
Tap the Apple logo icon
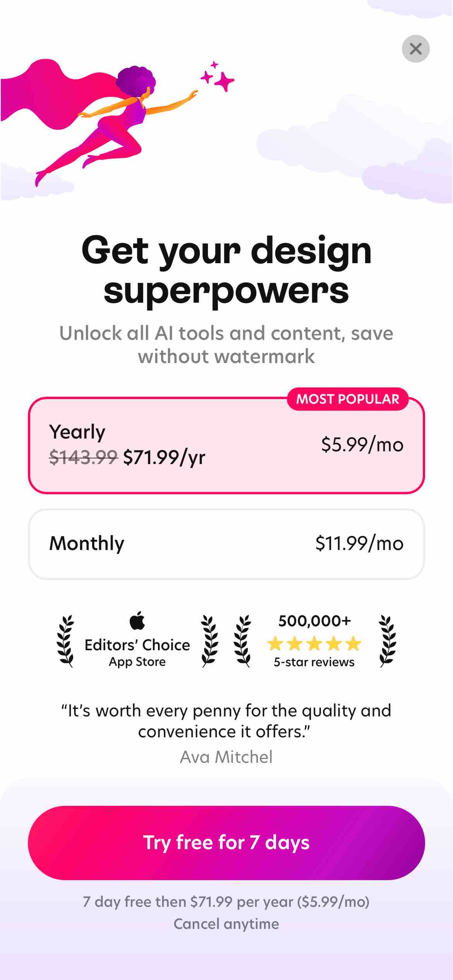click(137, 620)
